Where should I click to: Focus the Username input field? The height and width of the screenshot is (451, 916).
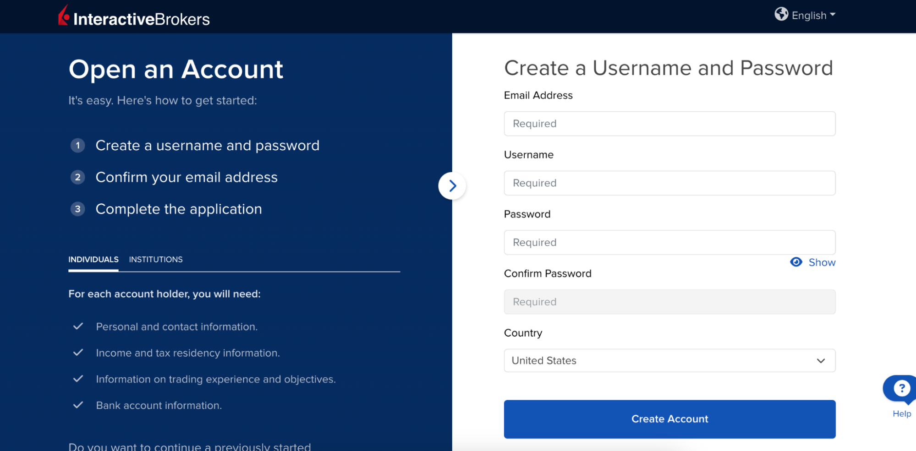(669, 183)
